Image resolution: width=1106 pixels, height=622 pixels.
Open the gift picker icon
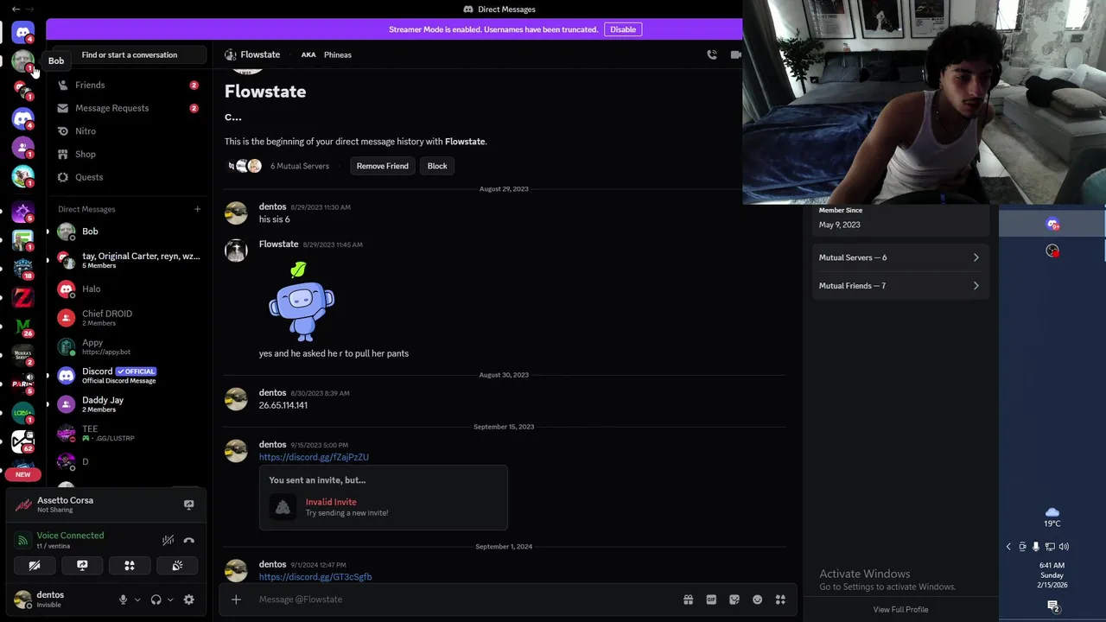click(688, 600)
